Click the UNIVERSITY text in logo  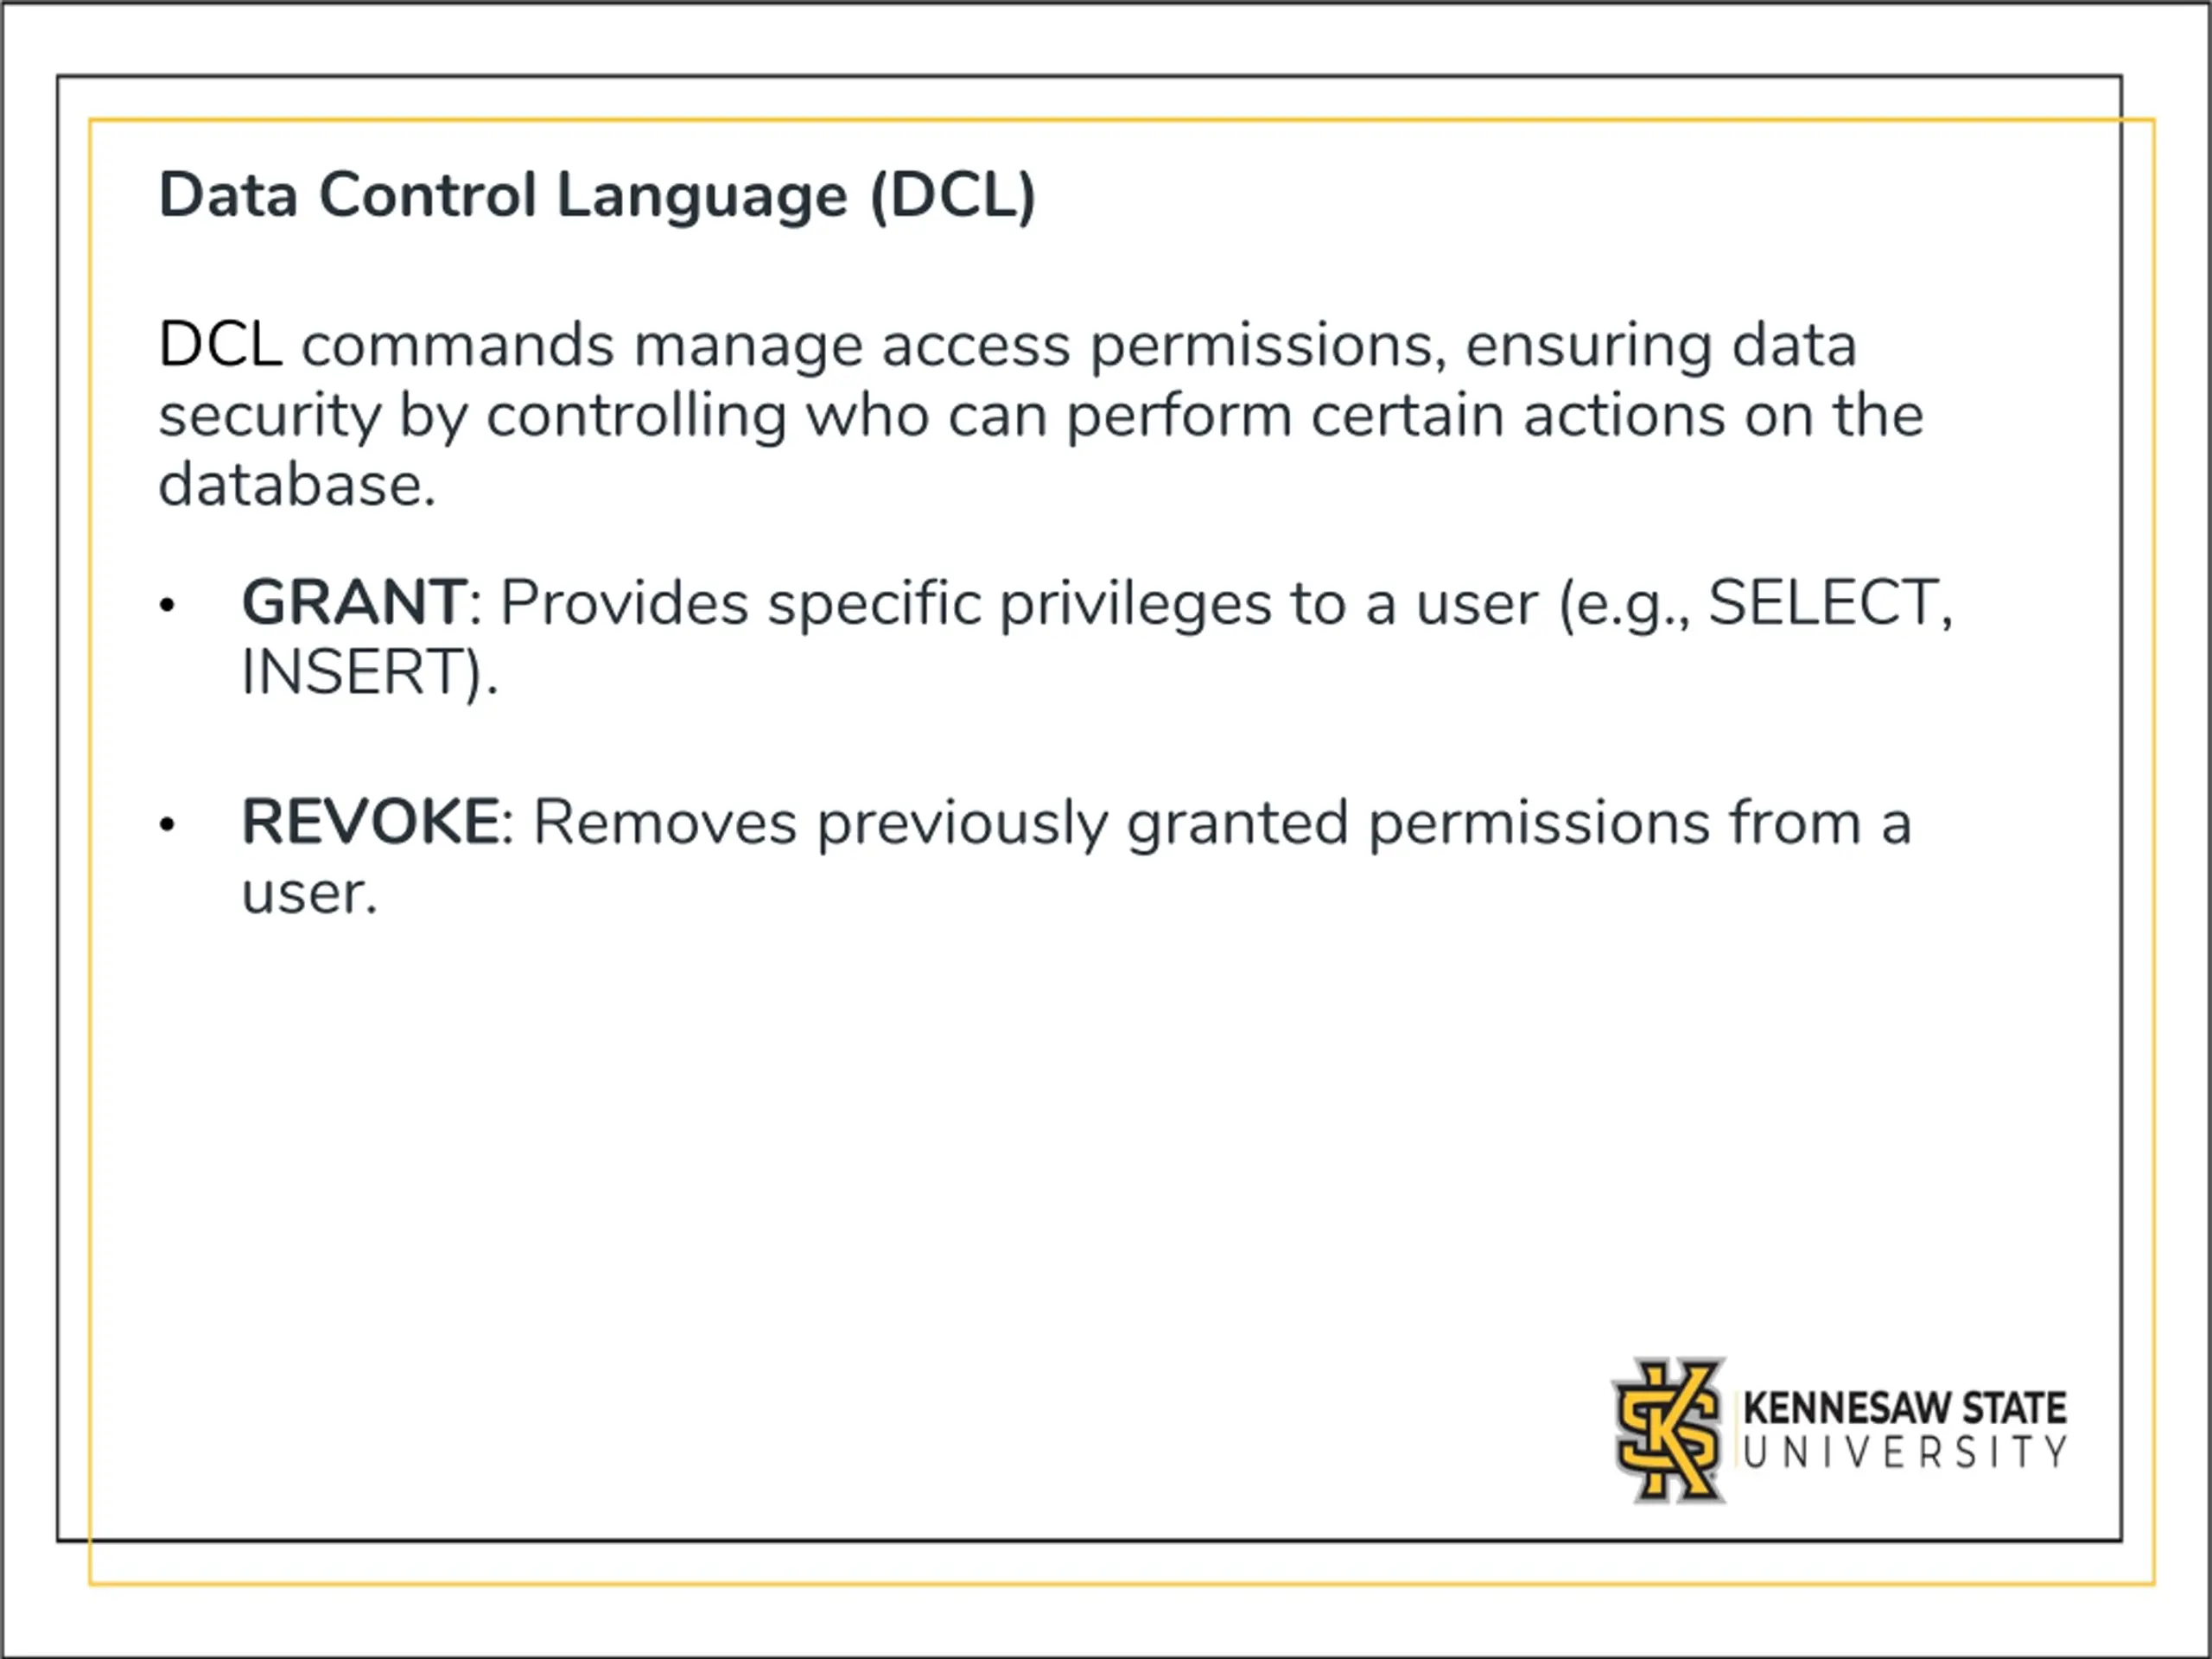1905,1453
